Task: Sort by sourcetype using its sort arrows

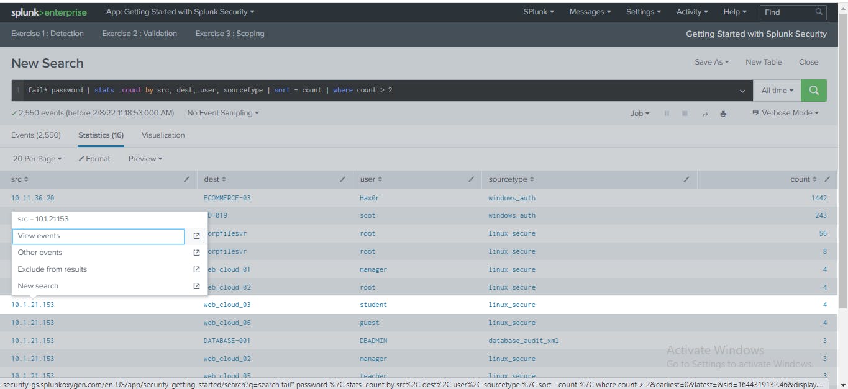Action: coord(532,179)
